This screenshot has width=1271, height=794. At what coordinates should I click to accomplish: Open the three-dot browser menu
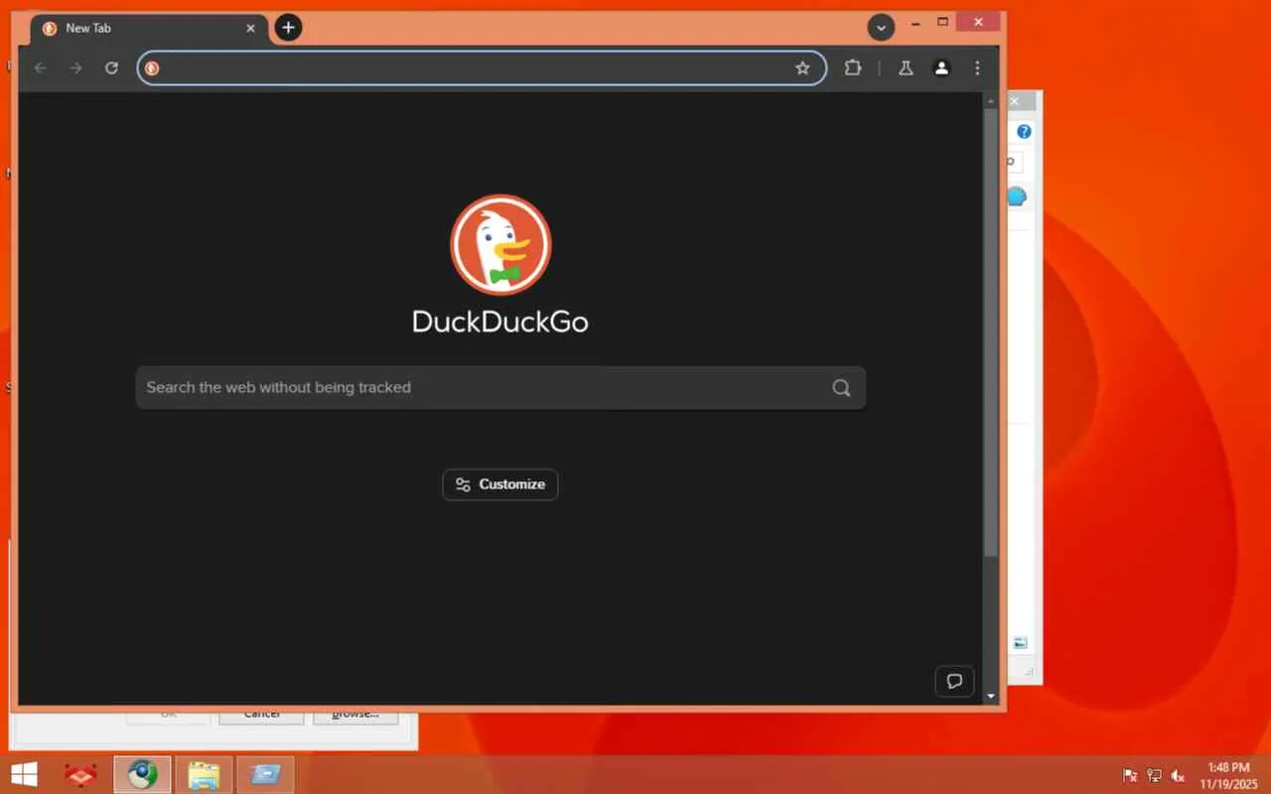click(x=977, y=68)
